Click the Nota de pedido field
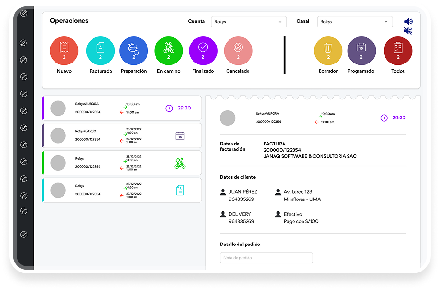Viewport: 440px width, 290px height. pyautogui.click(x=266, y=258)
